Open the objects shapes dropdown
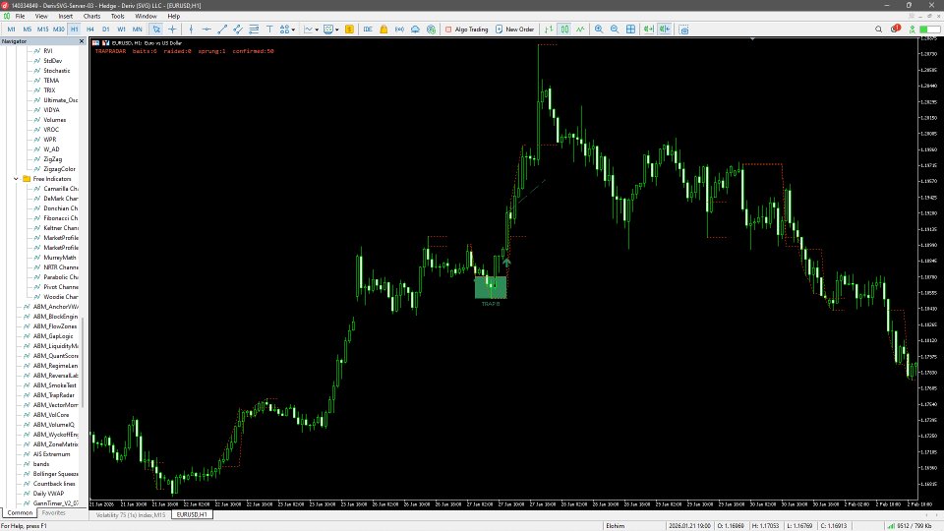 pyautogui.click(x=287, y=29)
